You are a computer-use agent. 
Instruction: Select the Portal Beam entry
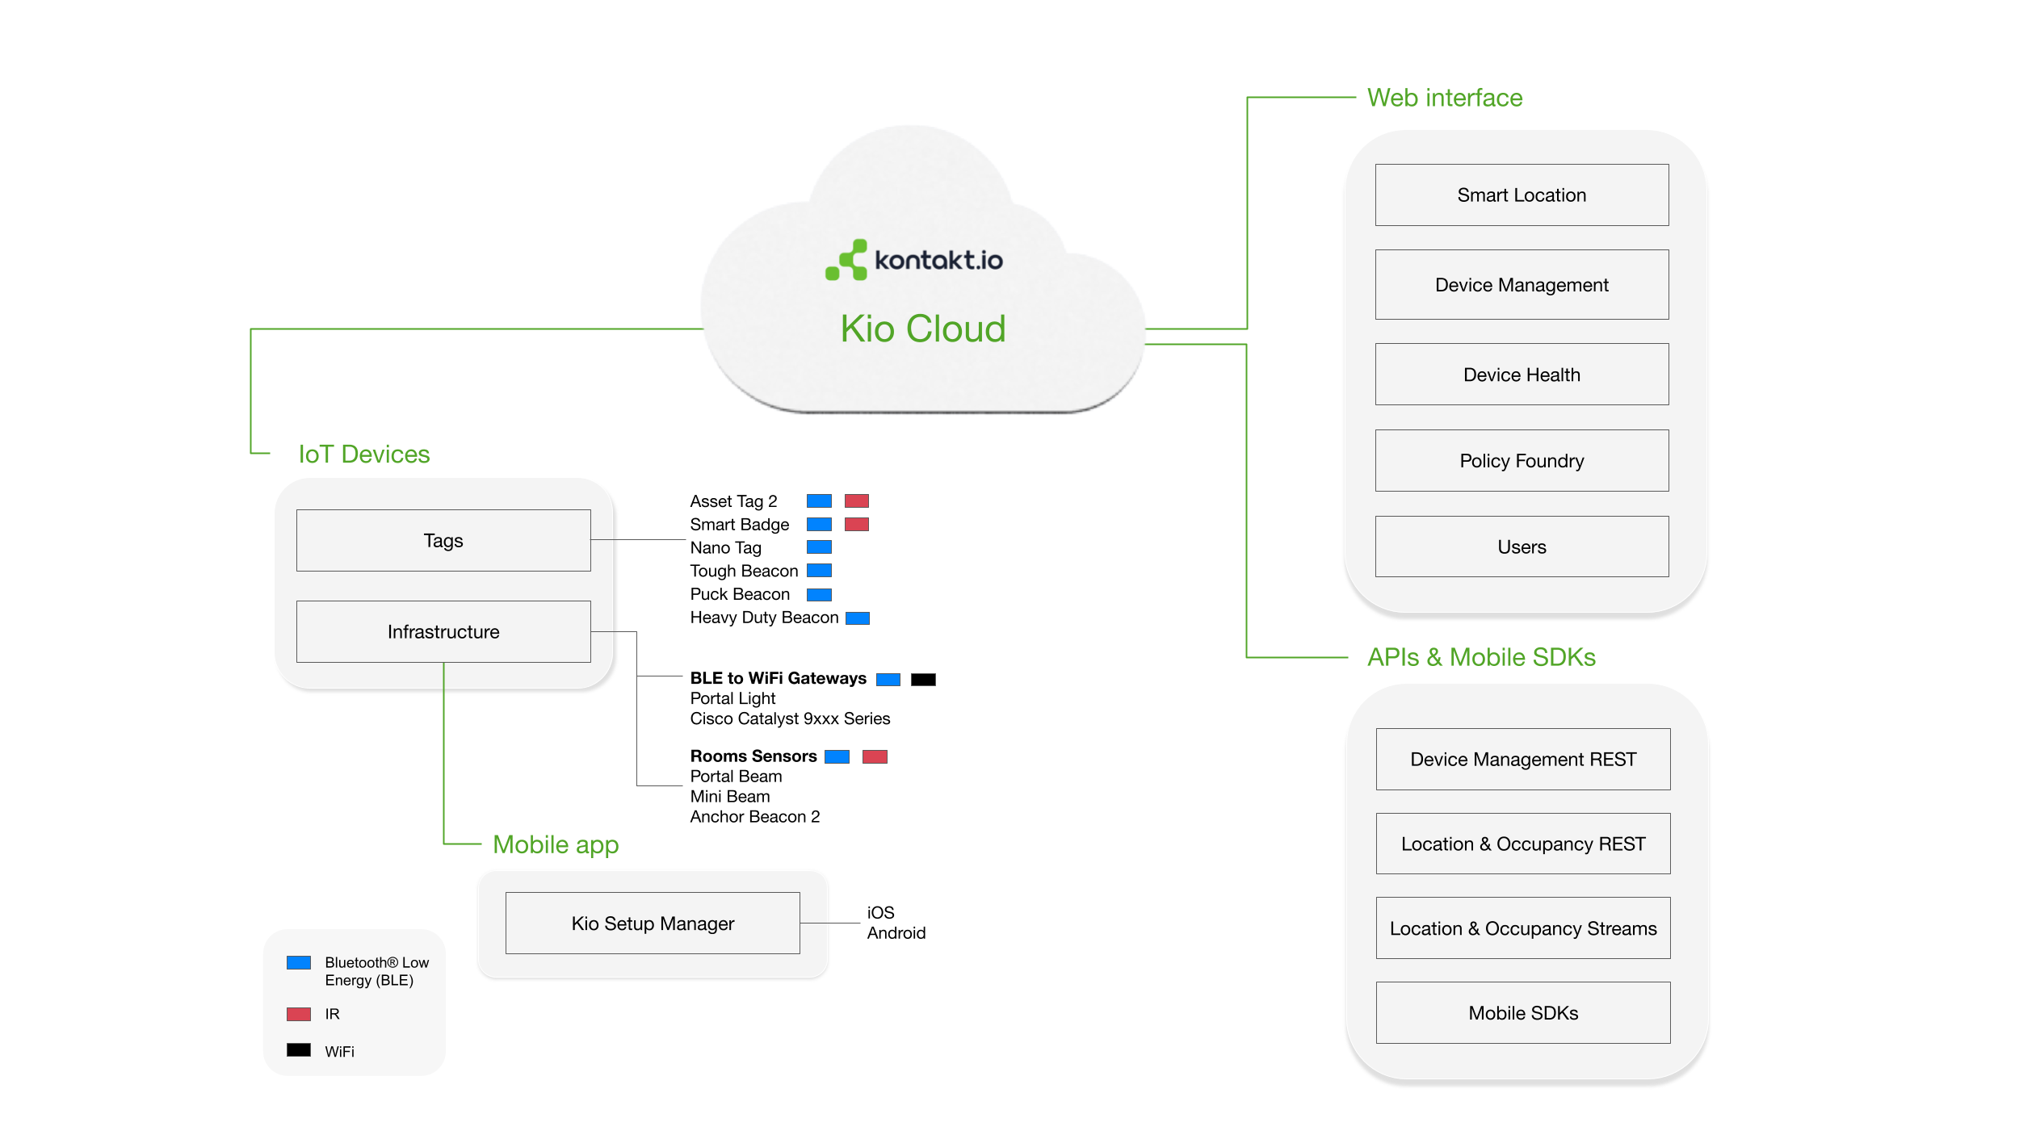click(x=736, y=777)
